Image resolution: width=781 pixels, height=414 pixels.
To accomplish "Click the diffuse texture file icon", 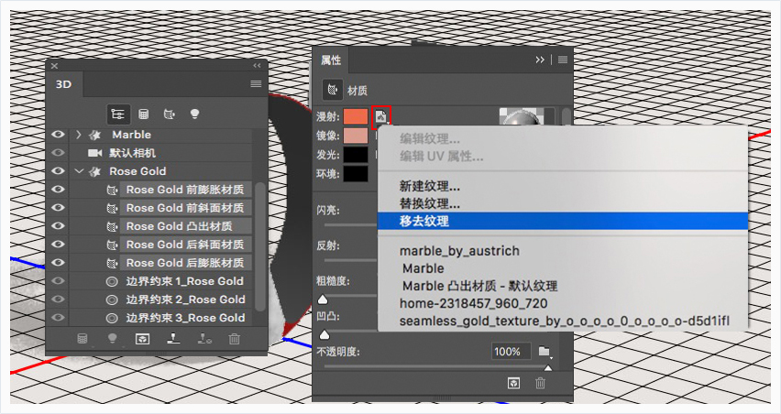I will [x=381, y=116].
